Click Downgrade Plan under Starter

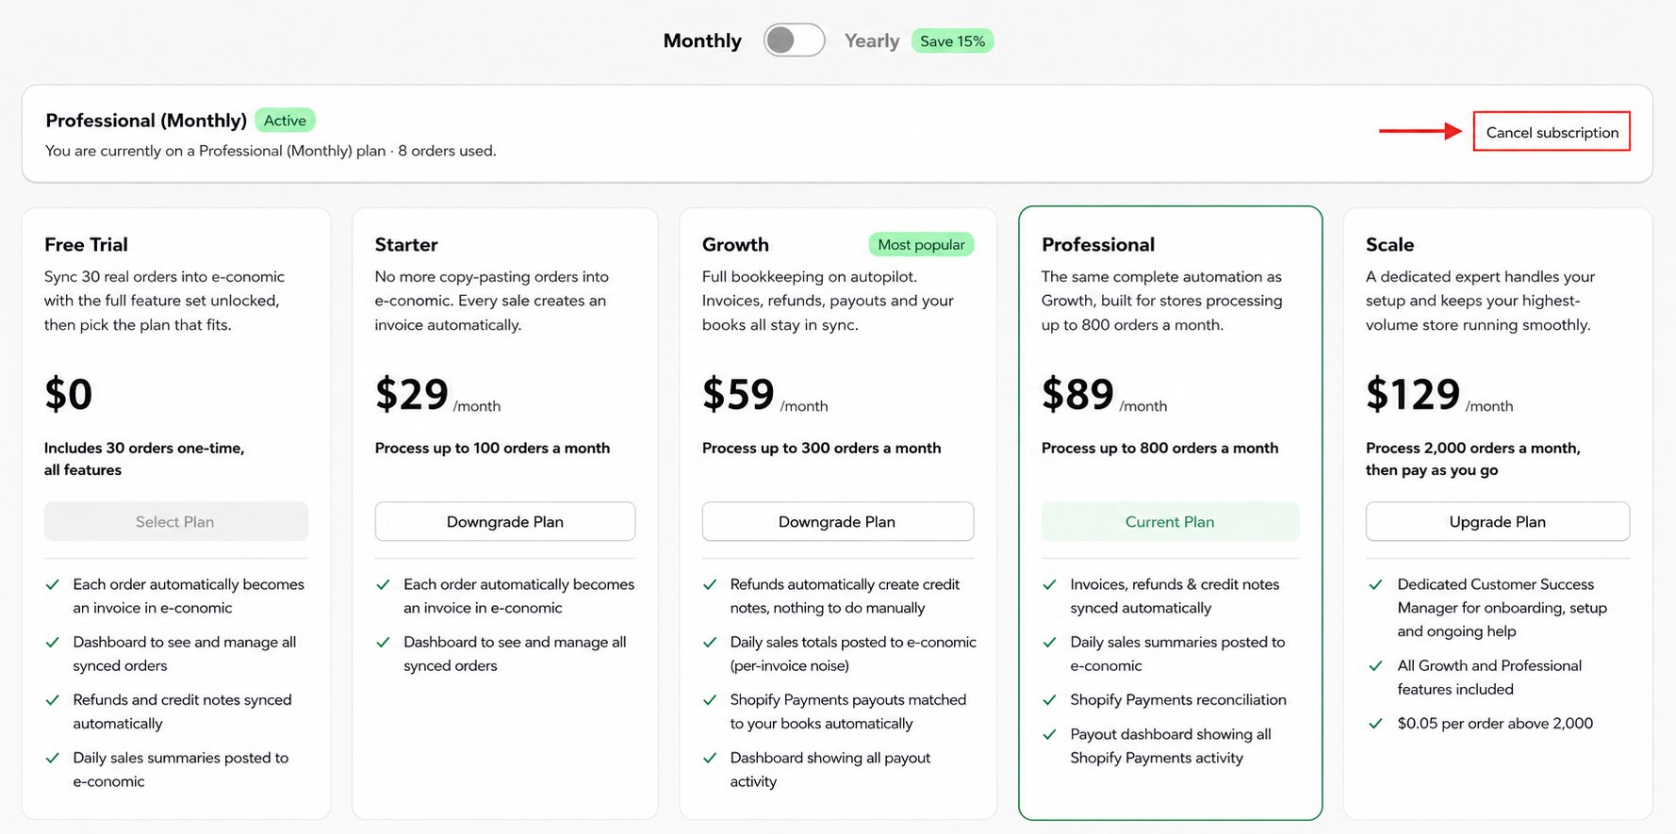pos(505,521)
